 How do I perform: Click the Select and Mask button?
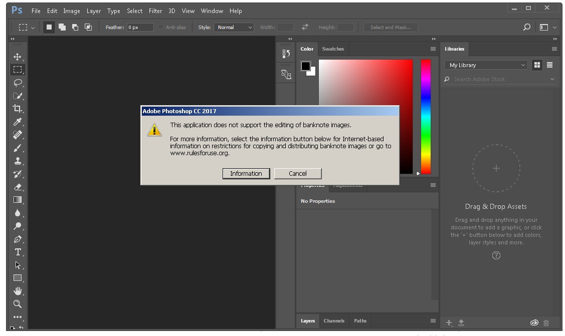391,28
